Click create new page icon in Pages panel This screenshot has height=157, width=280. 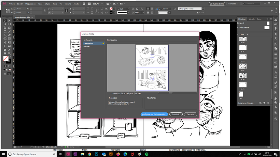264,103
